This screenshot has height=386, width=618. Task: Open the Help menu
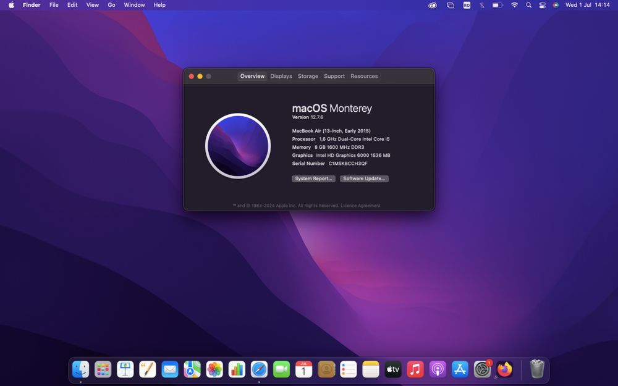click(159, 5)
